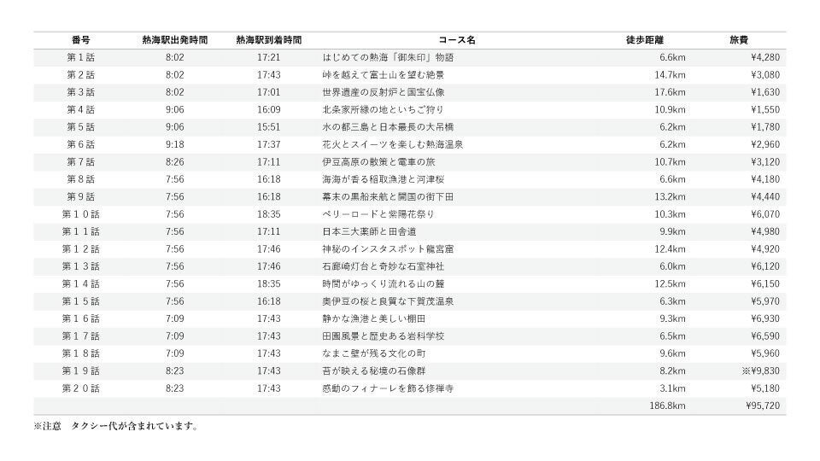Select the 第１話 row number cell

click(80, 57)
